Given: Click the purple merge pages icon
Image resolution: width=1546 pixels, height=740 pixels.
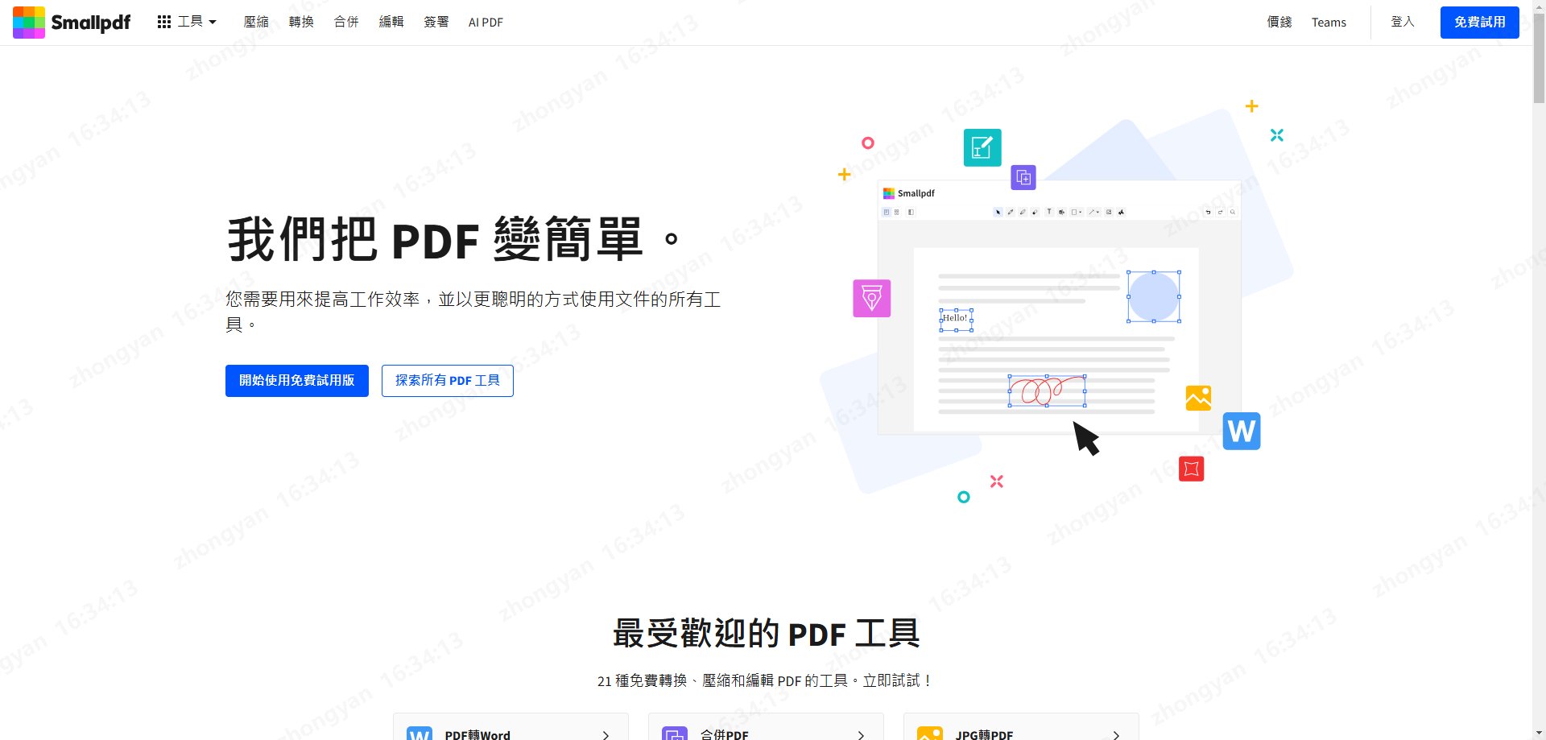Looking at the screenshot, I should pos(1023,177).
